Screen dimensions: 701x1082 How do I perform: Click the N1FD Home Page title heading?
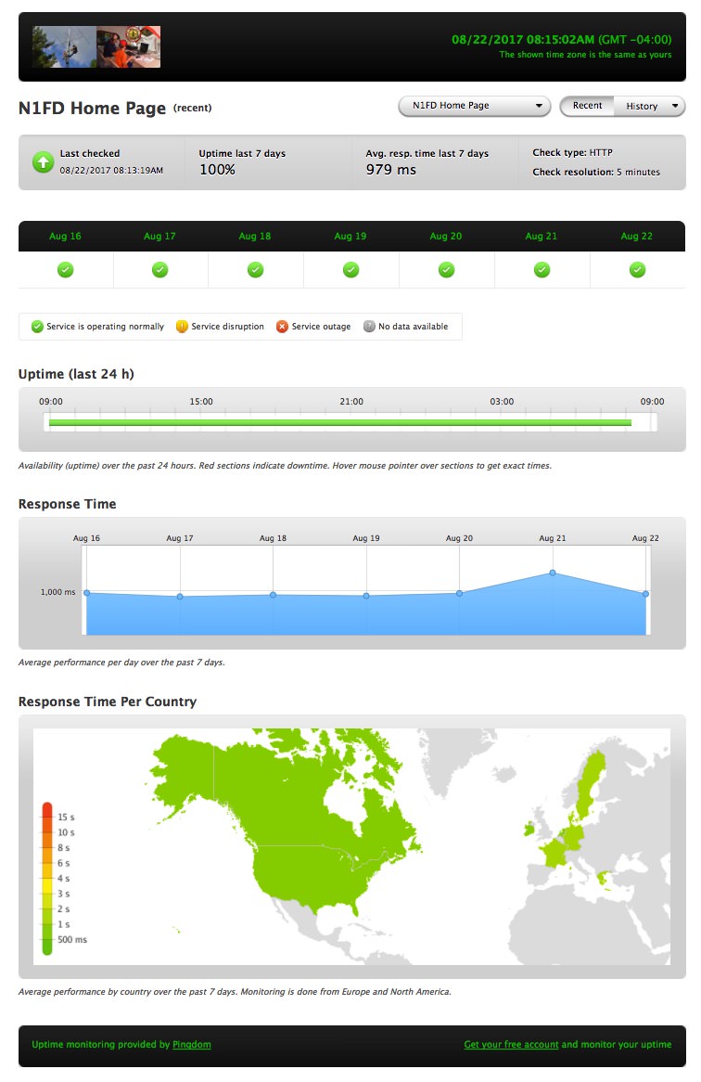[92, 109]
